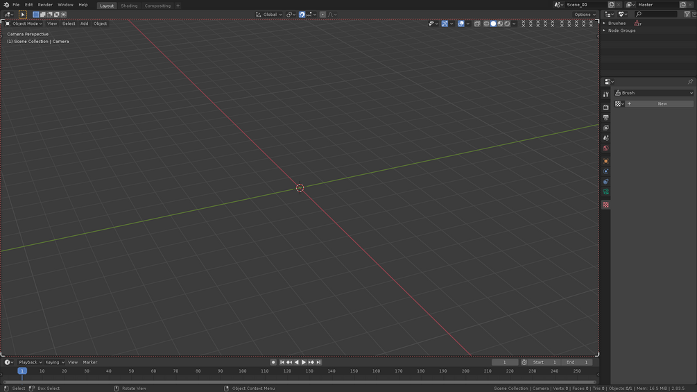Open the Object properties tab with orange square
The width and height of the screenshot is (697, 392).
click(x=605, y=161)
